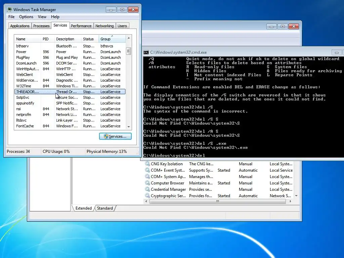Screen dimensions: 344x258
Task: Switch to the Applications tab
Action: coord(20,26)
